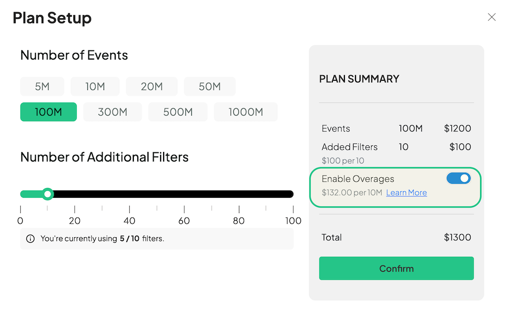The width and height of the screenshot is (505, 316).
Task: Open the Learn More overages link
Action: (407, 193)
